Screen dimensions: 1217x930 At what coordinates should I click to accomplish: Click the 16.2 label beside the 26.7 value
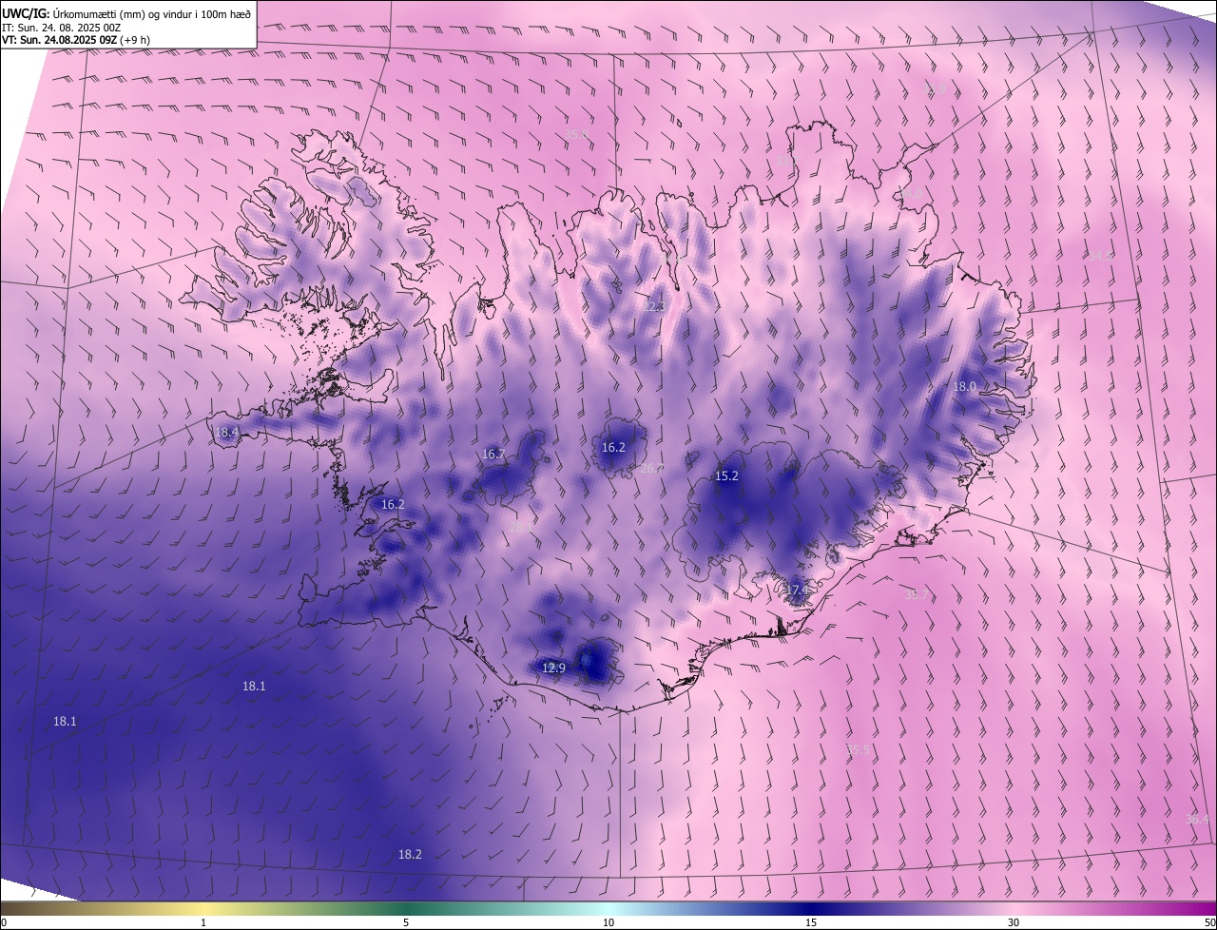613,448
